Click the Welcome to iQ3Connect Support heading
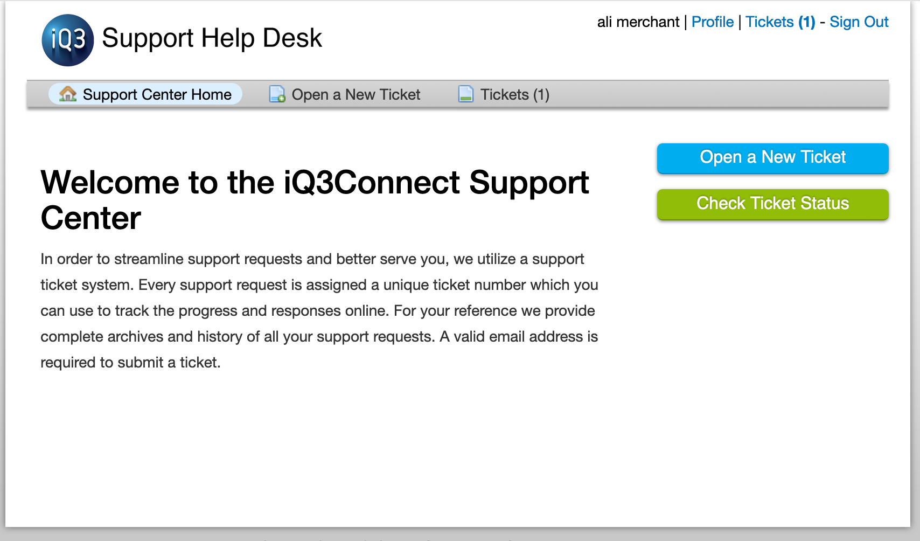 [315, 183]
